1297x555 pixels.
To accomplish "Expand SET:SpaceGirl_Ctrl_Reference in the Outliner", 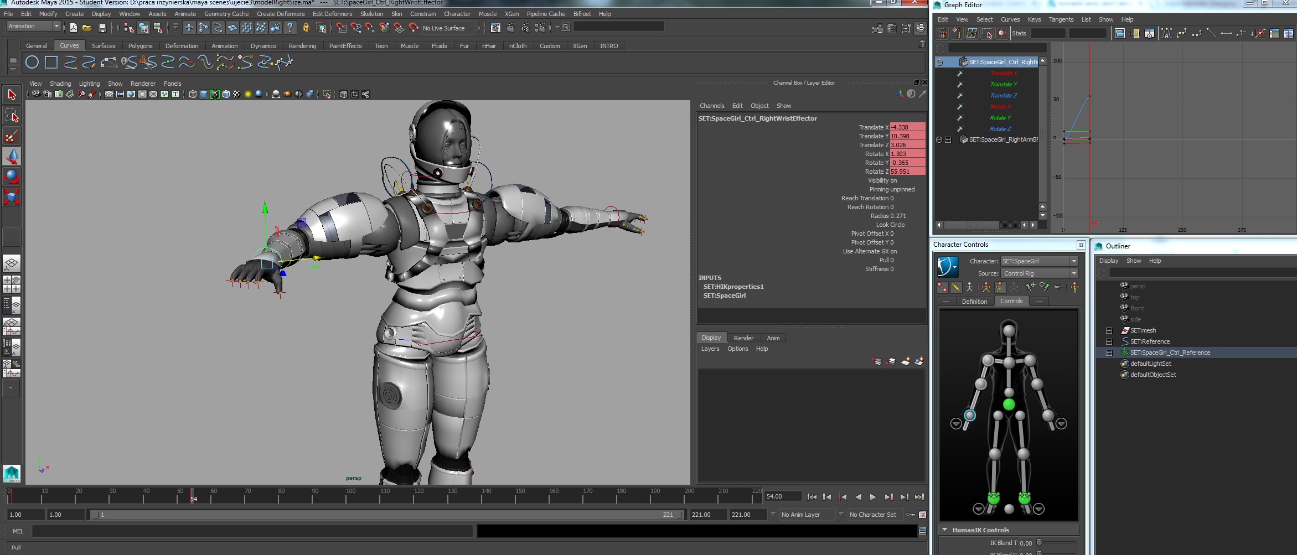I will [1109, 352].
